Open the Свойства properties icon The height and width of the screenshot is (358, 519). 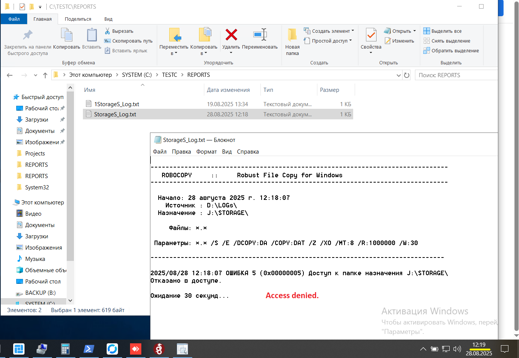[x=371, y=35]
